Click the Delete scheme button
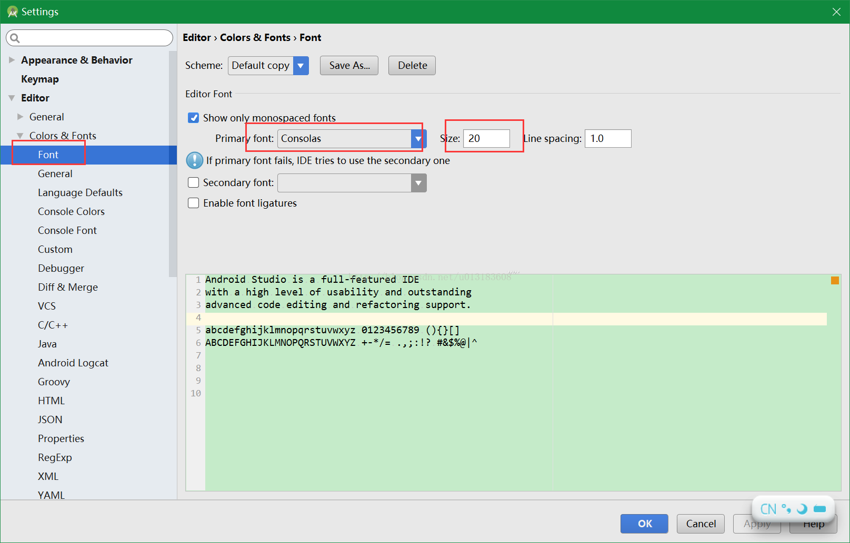Screen dimensions: 850x543 pyautogui.click(x=412, y=66)
